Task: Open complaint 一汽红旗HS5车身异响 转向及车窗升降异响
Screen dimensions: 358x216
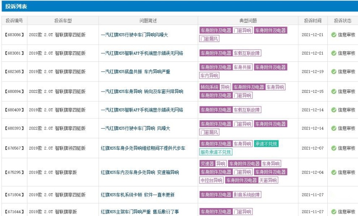Action: coord(142,91)
